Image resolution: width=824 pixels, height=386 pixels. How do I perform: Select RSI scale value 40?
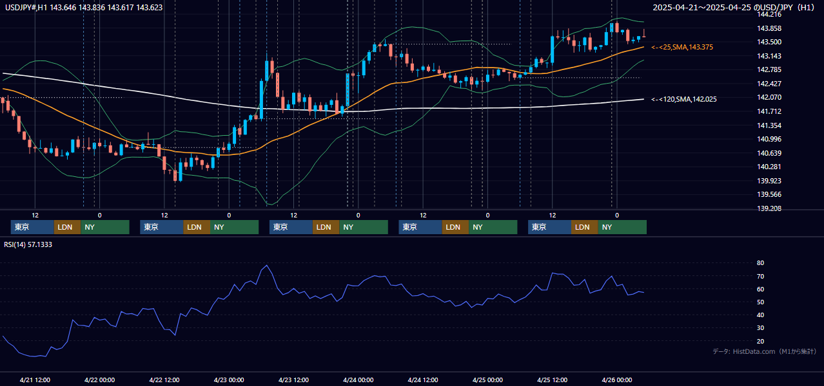tap(760, 315)
